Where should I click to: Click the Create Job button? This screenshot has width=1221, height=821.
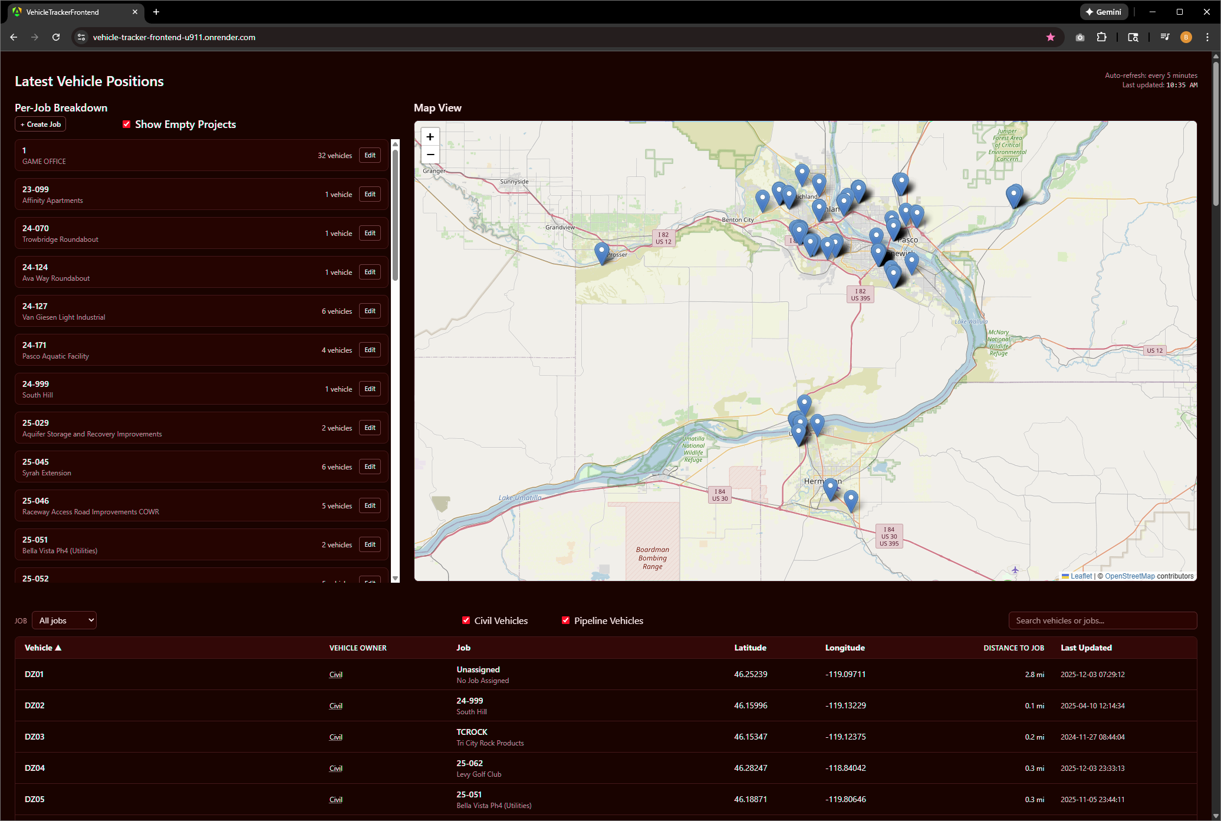pyautogui.click(x=40, y=124)
